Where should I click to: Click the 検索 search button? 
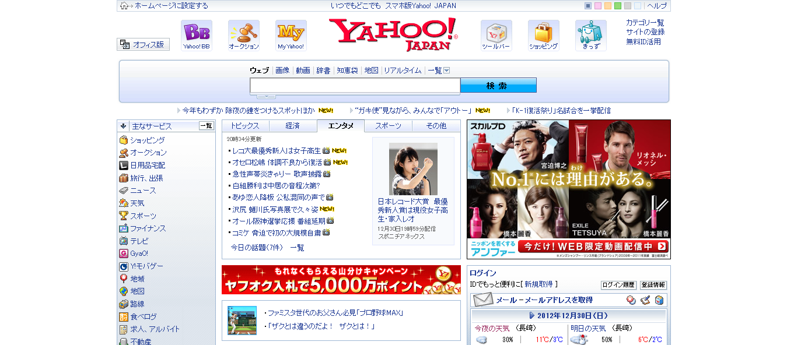[498, 85]
